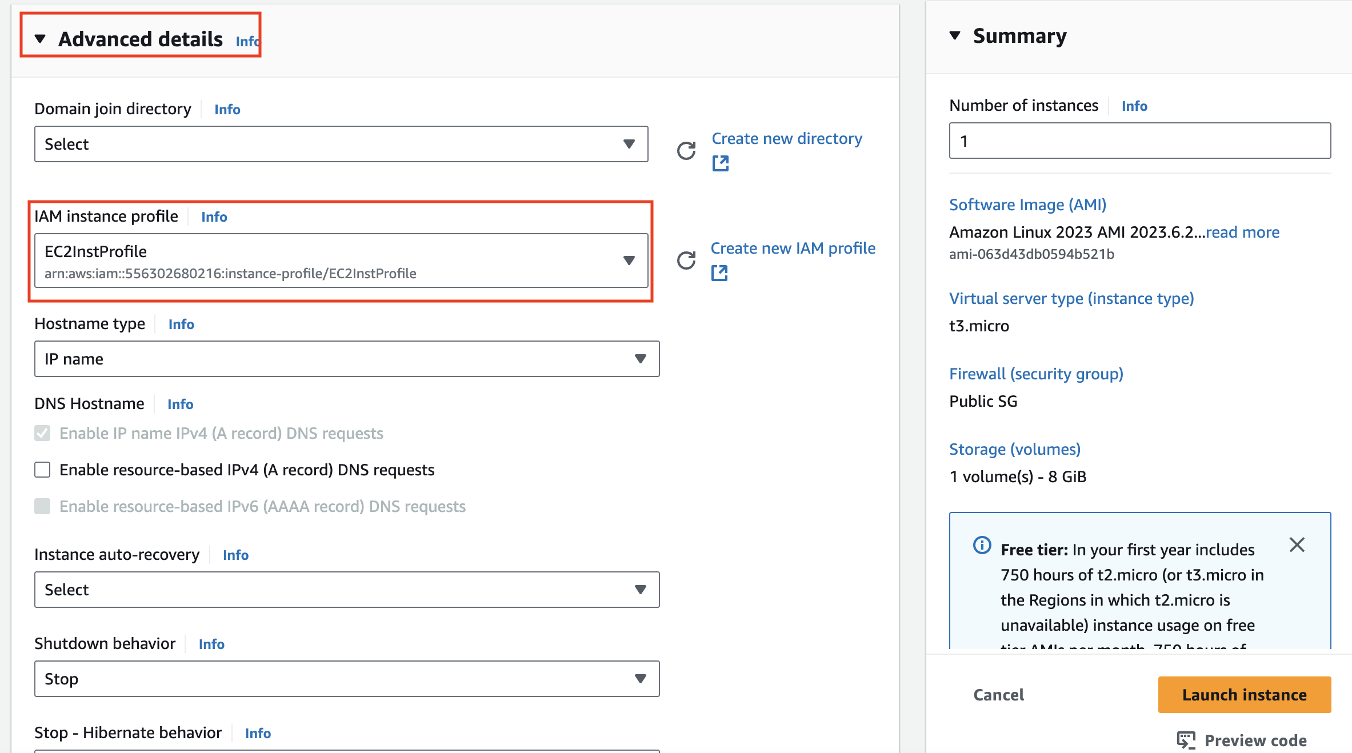Collapse the Summary panel triangle

[954, 35]
